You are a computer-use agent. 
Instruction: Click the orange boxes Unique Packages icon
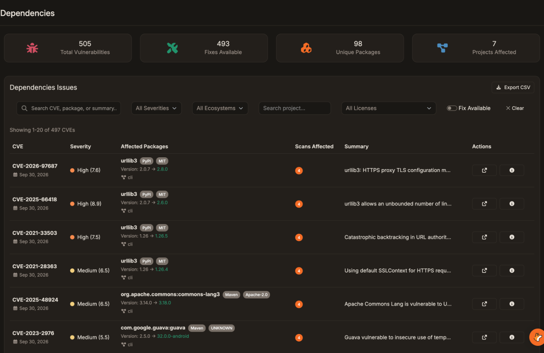[x=306, y=48]
